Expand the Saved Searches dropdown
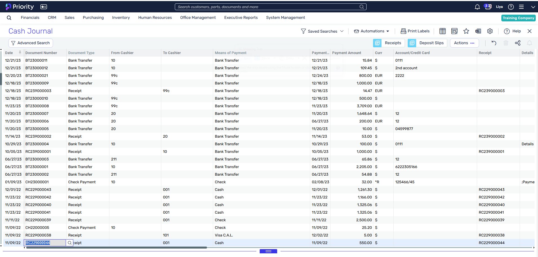This screenshot has width=538, height=257. tap(322, 31)
